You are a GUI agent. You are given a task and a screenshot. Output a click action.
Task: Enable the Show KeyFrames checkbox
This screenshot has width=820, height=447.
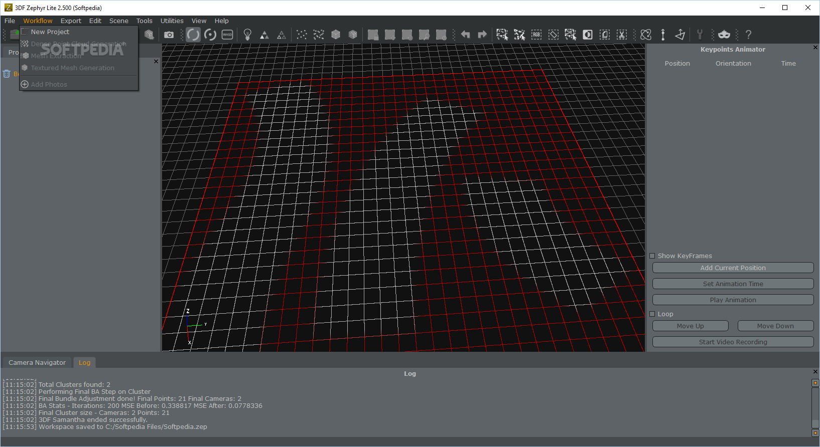pyautogui.click(x=652, y=256)
